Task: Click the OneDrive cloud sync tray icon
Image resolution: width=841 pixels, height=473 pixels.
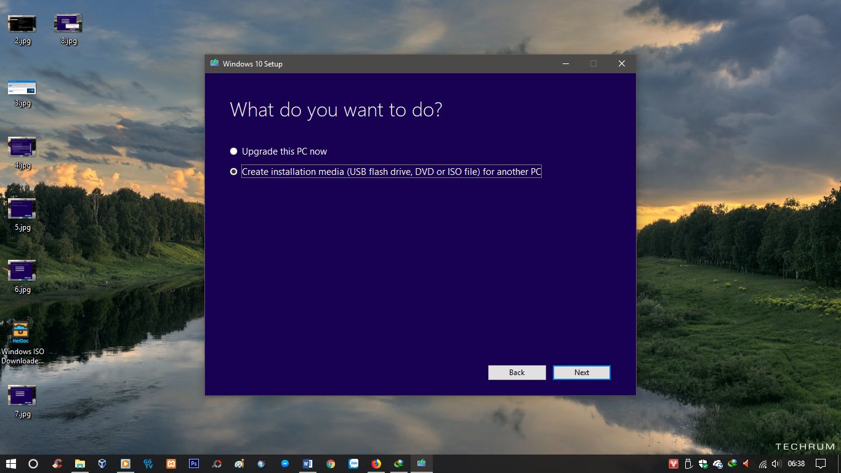Action: pos(718,464)
